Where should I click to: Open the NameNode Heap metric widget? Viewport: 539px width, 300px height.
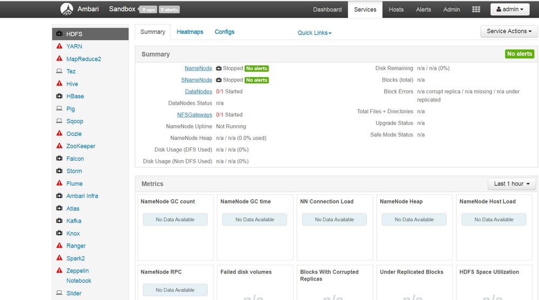[414, 228]
